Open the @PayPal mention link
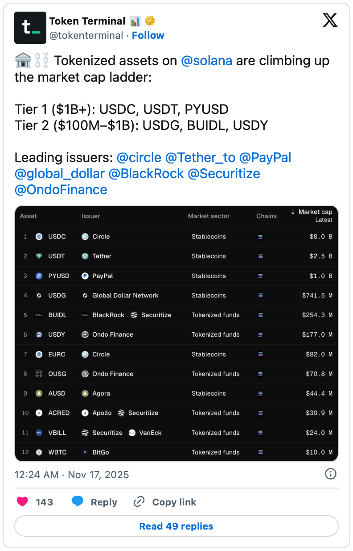The height and width of the screenshot is (551, 353). pos(265,157)
